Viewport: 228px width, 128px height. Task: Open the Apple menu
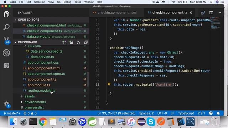(5, 2)
